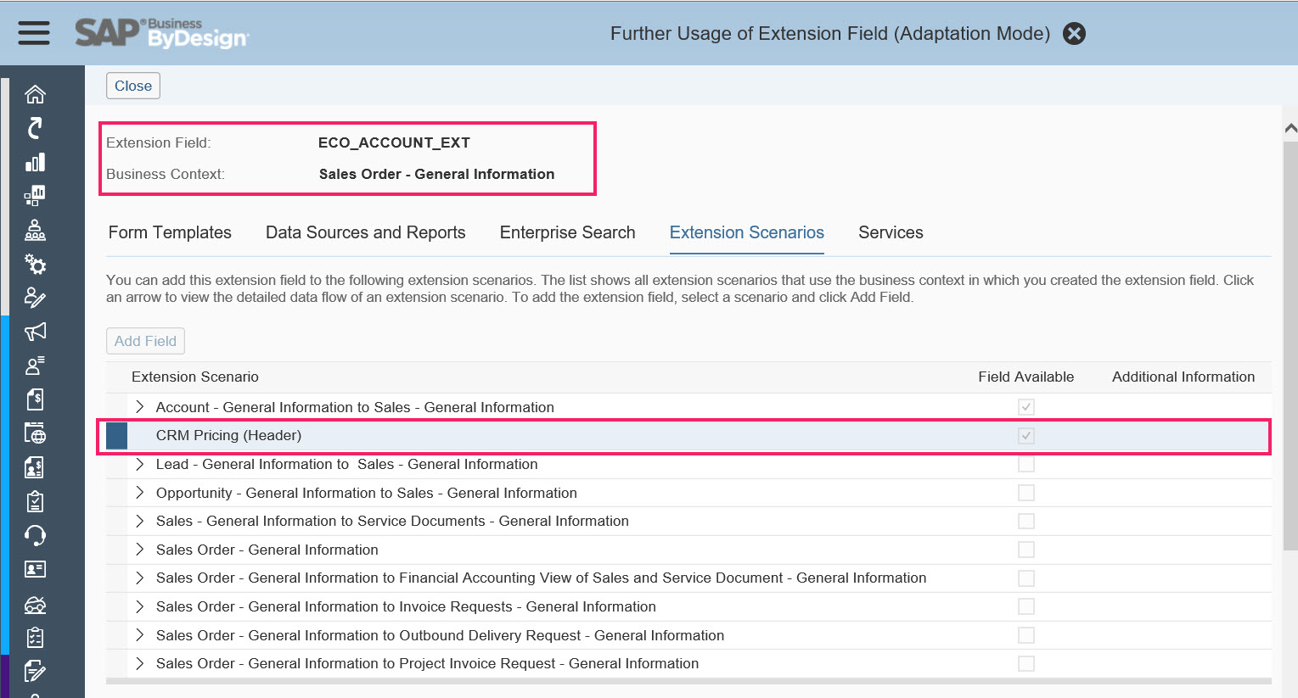The width and height of the screenshot is (1298, 698).
Task: Toggle checkbox for Financial Accounting View row
Action: pos(1026,578)
